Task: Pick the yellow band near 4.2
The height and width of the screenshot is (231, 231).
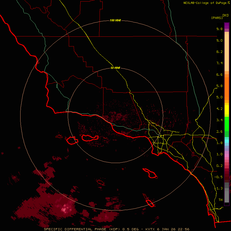Action: point(227,110)
